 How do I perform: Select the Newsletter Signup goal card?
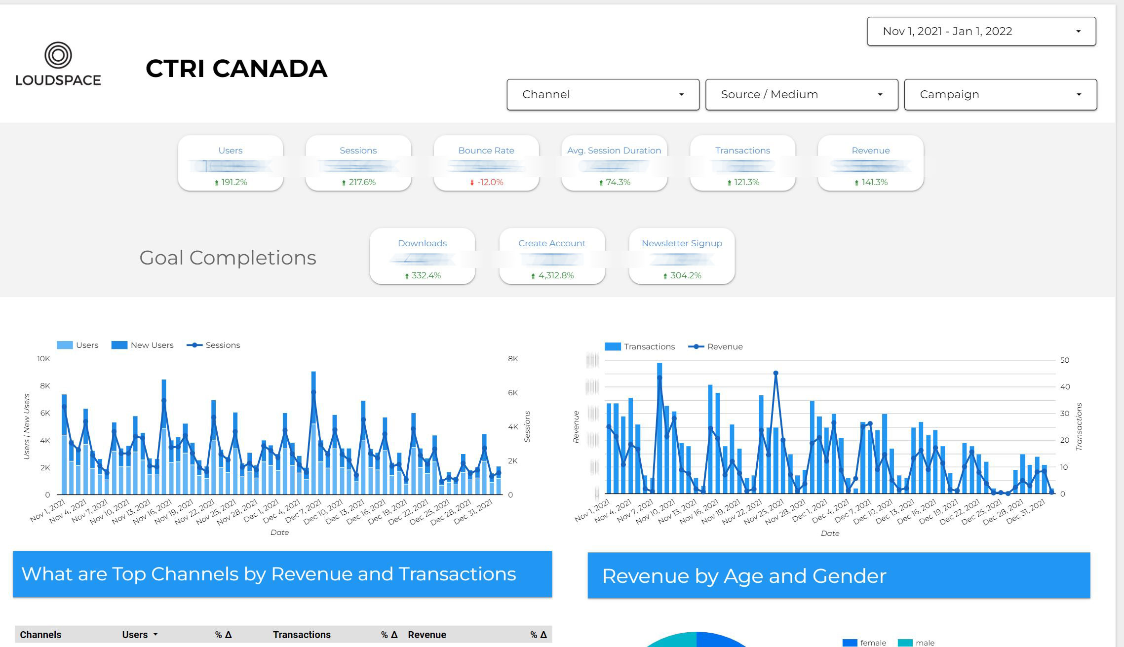click(x=682, y=256)
